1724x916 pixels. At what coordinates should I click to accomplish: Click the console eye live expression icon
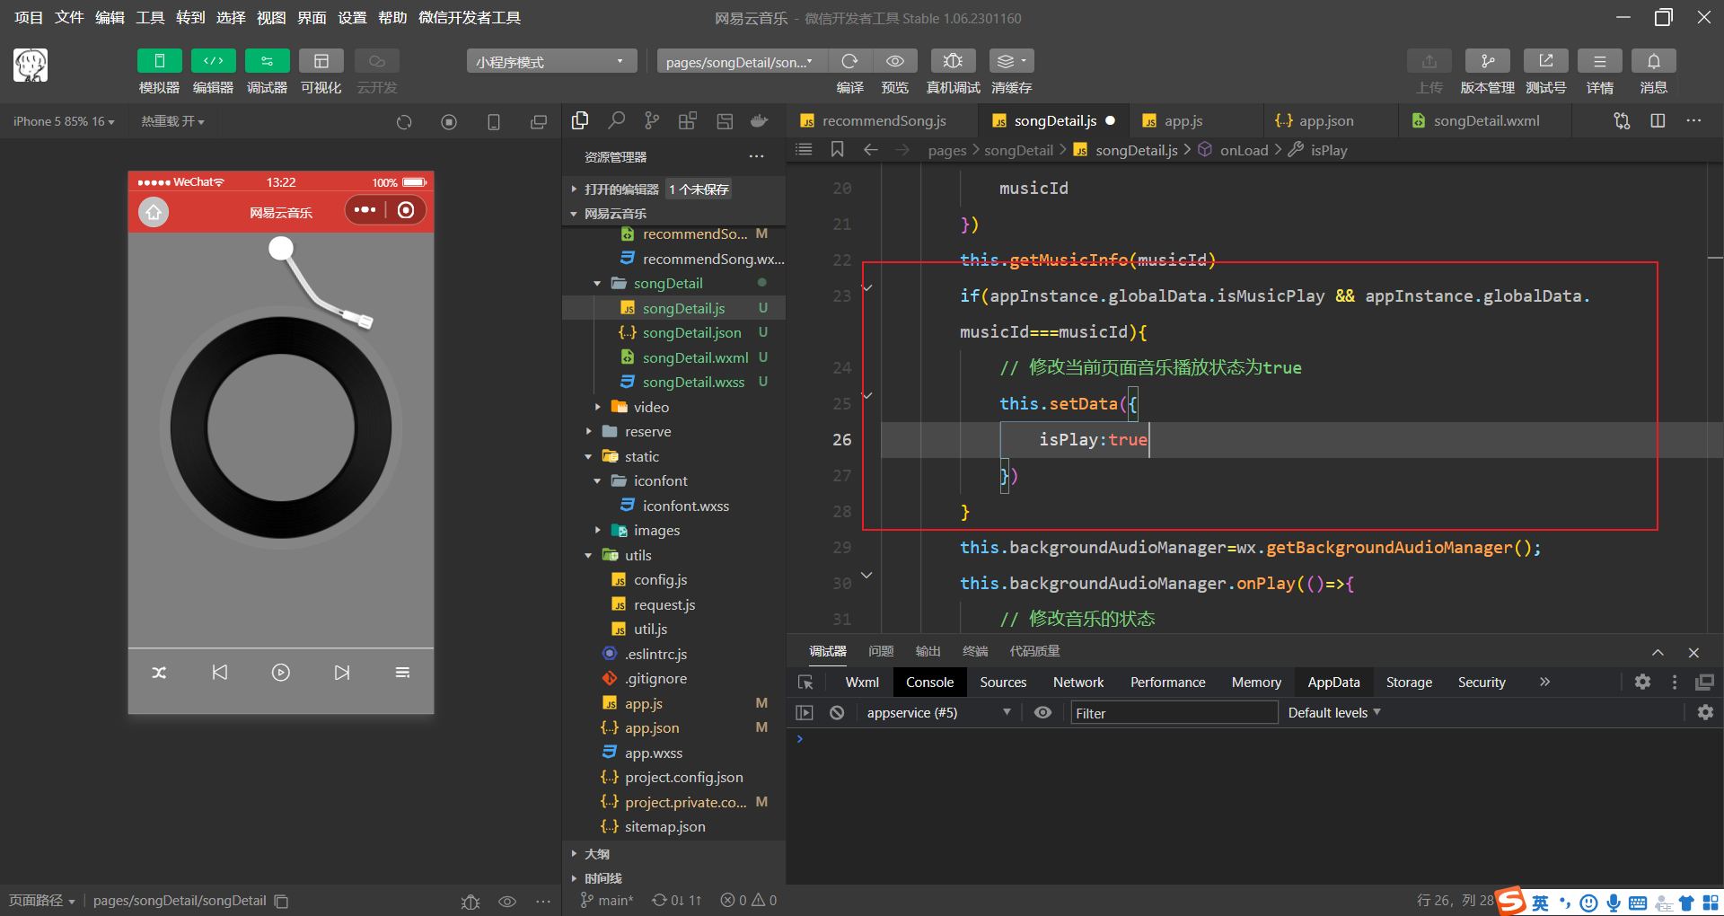[1042, 713]
